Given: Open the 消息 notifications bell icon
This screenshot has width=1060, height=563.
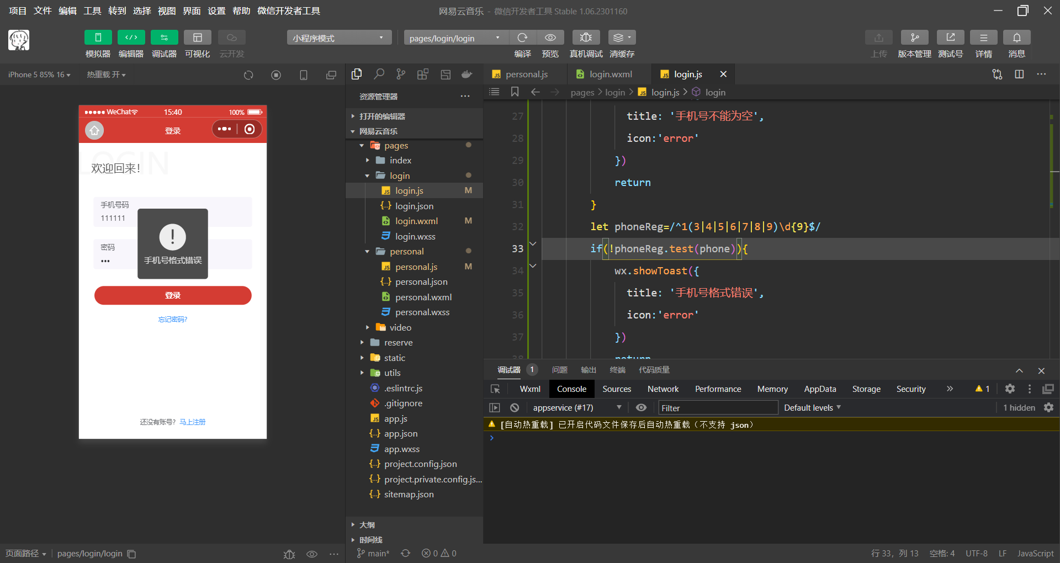Looking at the screenshot, I should point(1016,38).
